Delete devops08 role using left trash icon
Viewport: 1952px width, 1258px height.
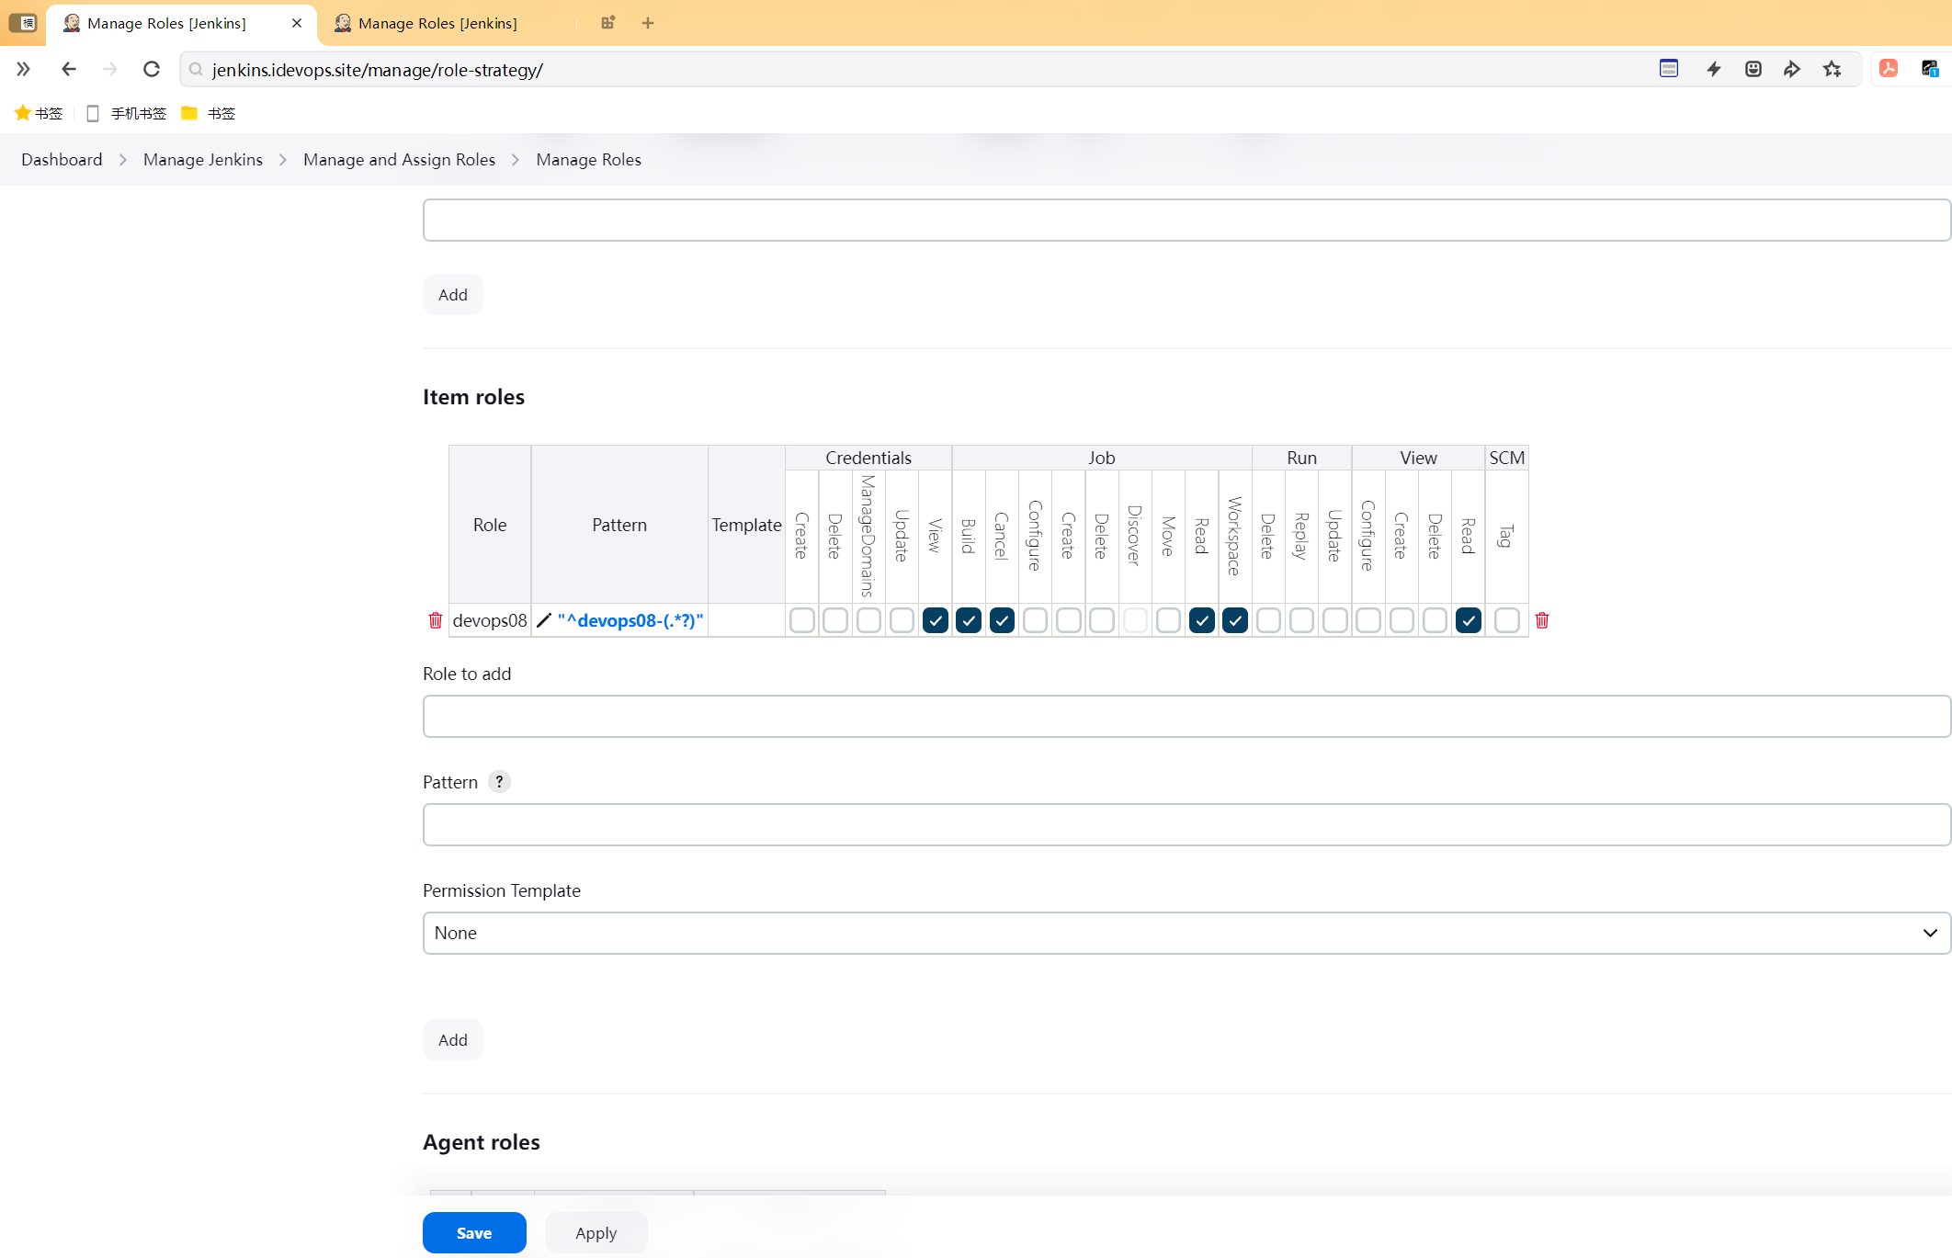[436, 620]
